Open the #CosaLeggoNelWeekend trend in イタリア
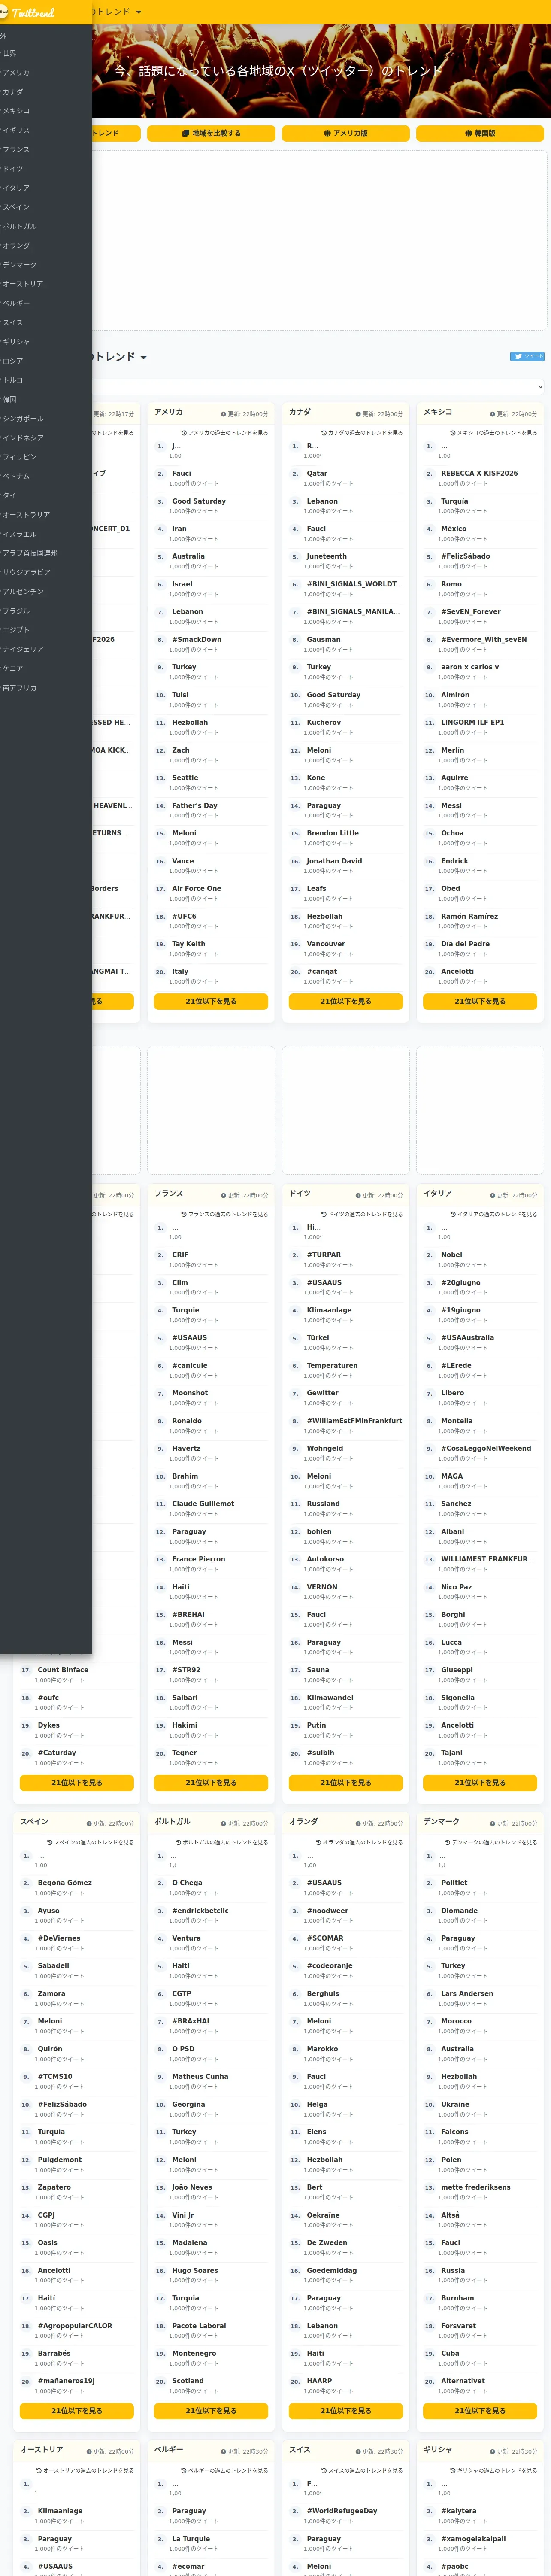The image size is (551, 2576). 486,1448
